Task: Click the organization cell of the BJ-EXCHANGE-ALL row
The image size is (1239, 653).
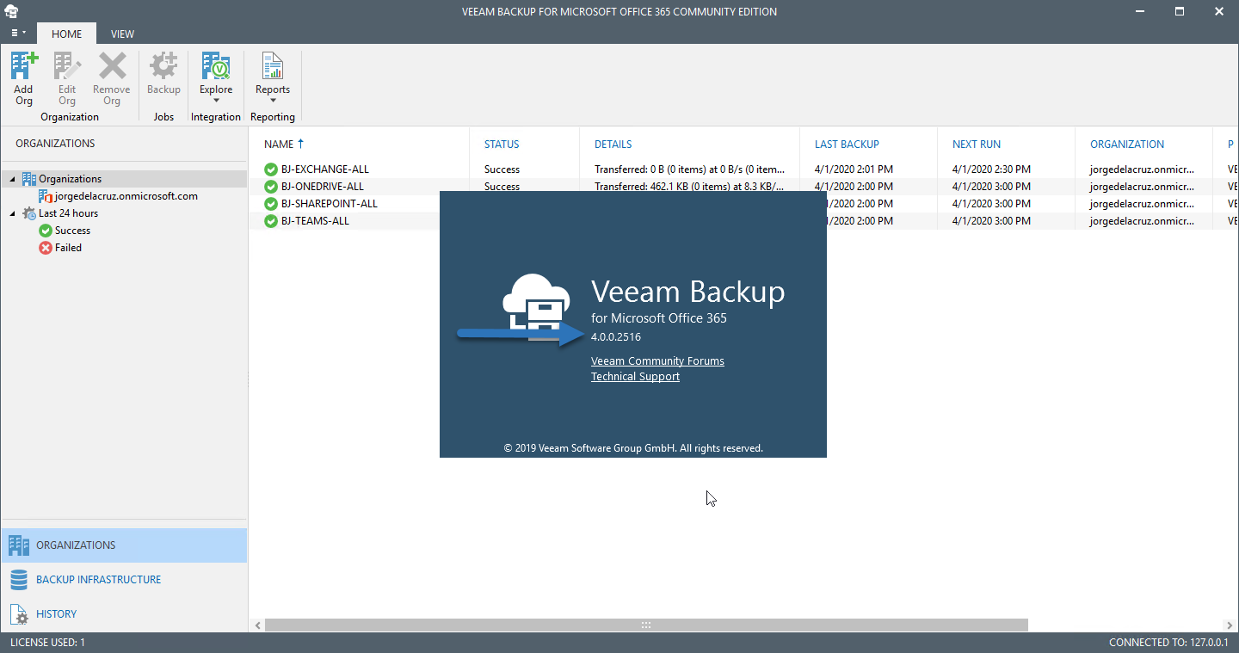Action: (x=1143, y=169)
